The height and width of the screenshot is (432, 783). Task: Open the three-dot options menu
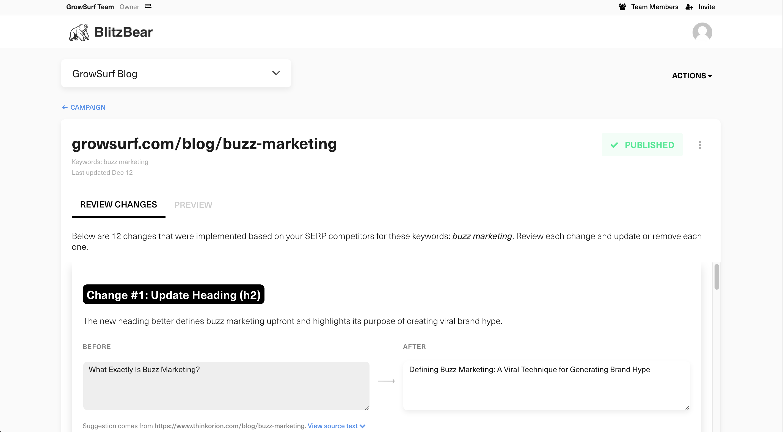tap(700, 145)
